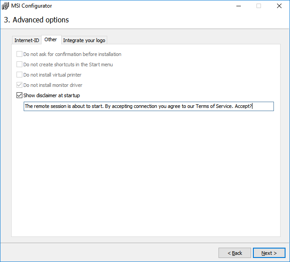Click the '3. Advanced options' heading
Screen dimensions: 290x262
tap(36, 20)
